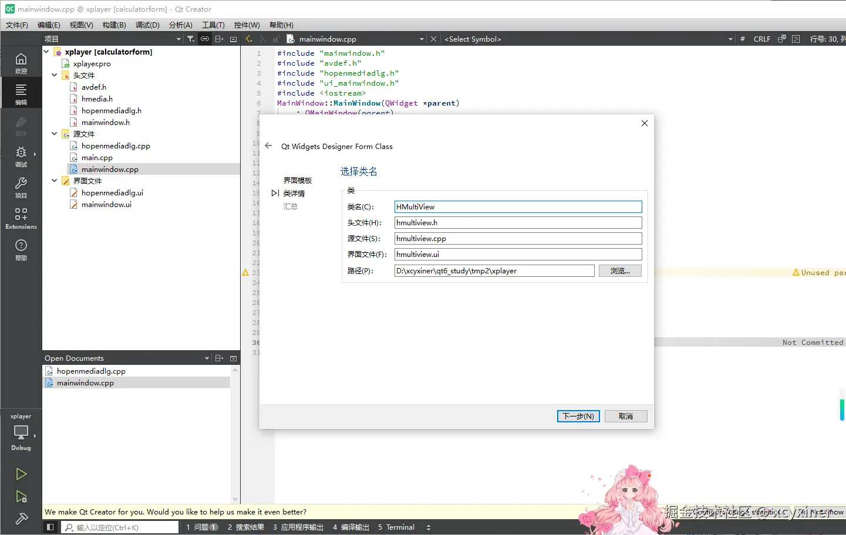The image size is (846, 535).
Task: Toggle synchronize with editor link icon
Action: pyautogui.click(x=205, y=39)
